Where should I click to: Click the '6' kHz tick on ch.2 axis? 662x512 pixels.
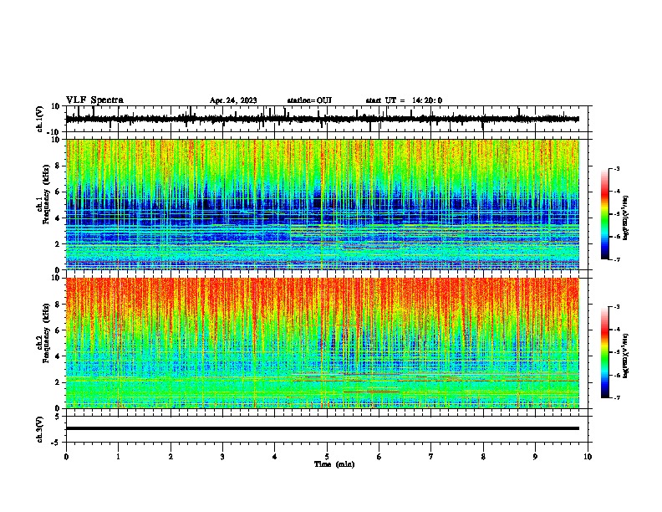point(58,330)
